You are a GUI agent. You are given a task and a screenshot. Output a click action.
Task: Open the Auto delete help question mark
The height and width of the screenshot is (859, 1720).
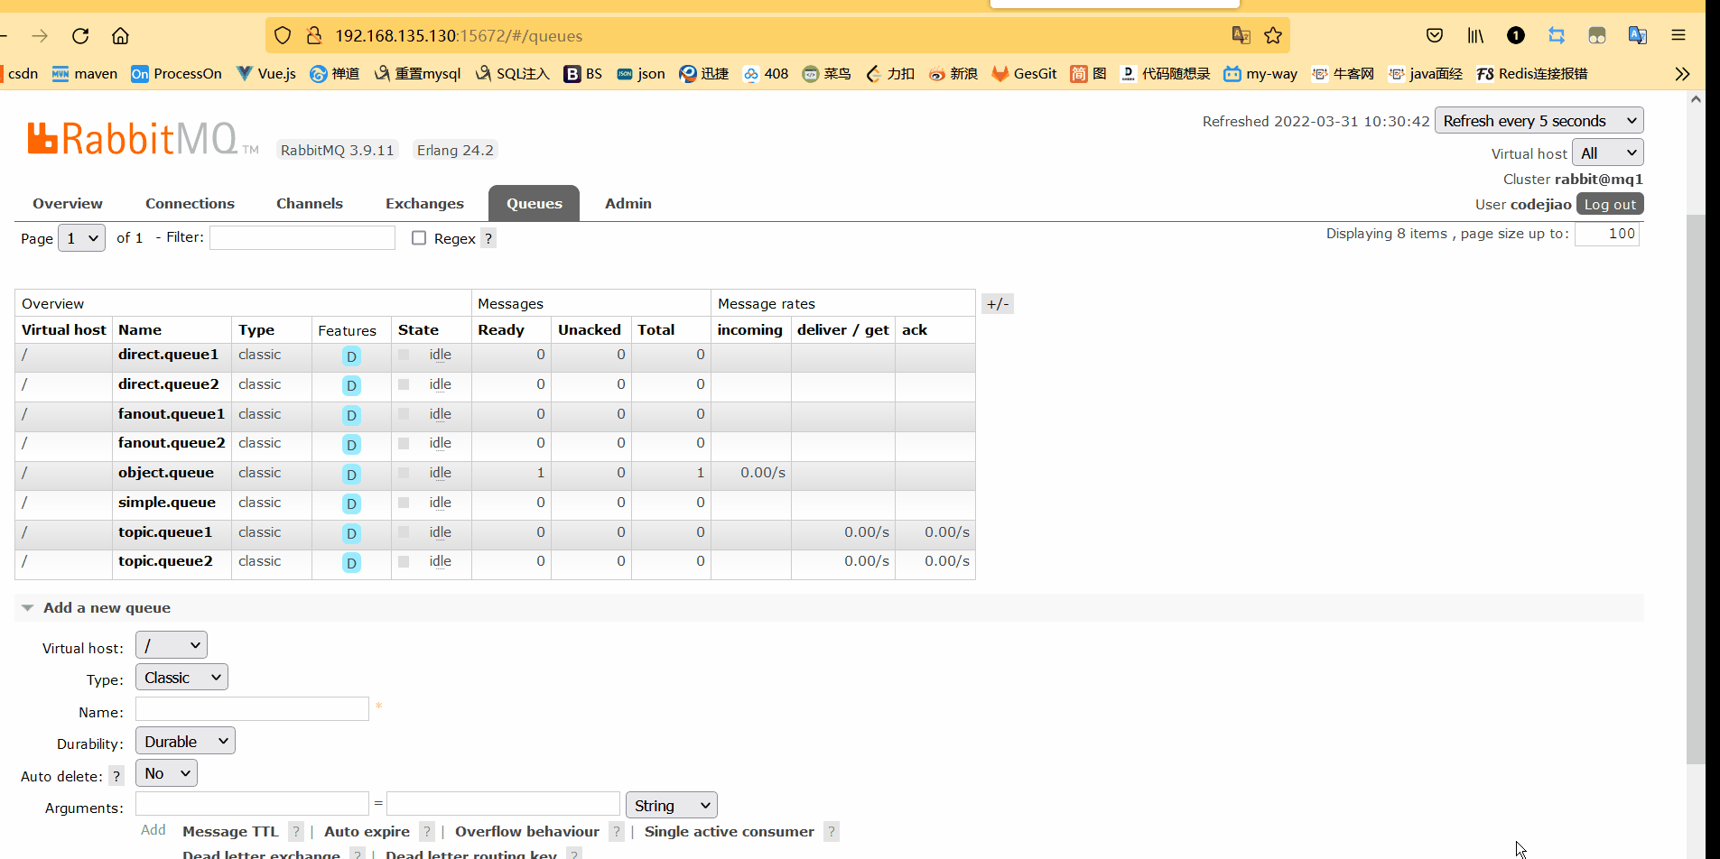click(x=116, y=776)
